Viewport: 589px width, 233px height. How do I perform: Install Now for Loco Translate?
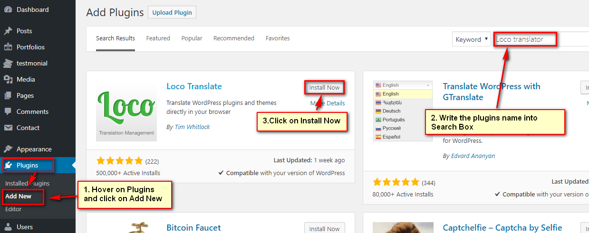pyautogui.click(x=324, y=87)
